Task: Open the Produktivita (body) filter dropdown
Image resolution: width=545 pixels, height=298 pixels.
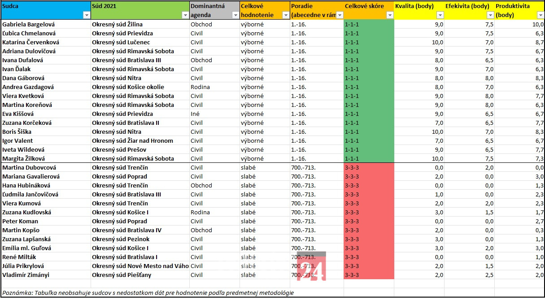Action: click(x=540, y=15)
